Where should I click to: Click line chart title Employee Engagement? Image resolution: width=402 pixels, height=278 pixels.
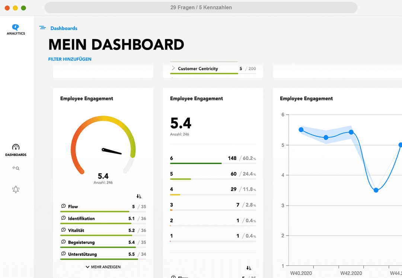(x=306, y=99)
